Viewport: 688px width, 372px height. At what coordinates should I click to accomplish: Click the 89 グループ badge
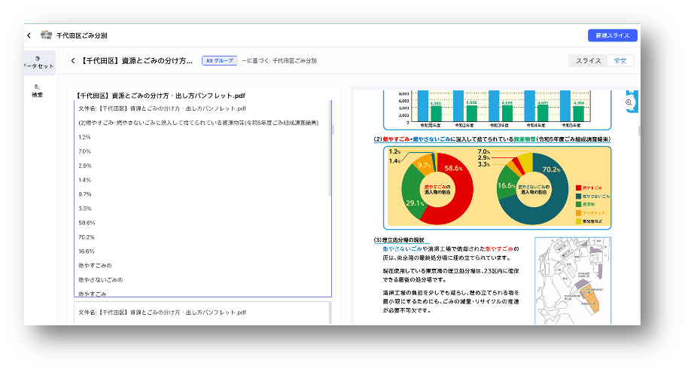pos(219,60)
